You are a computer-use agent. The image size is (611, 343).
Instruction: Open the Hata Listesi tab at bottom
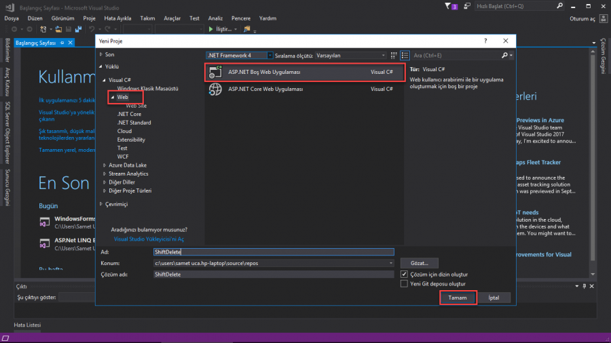pyautogui.click(x=27, y=325)
